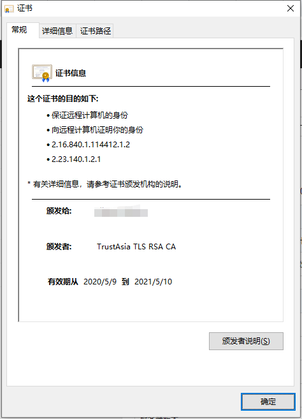This screenshot has height=419, width=302.
Task: Click the 证书信息 heading text
Action: tap(71, 73)
